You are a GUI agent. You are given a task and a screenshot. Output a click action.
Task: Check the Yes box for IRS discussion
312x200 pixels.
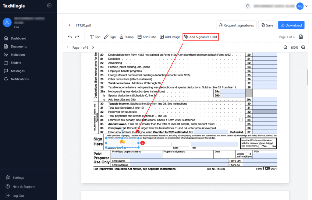point(260,146)
